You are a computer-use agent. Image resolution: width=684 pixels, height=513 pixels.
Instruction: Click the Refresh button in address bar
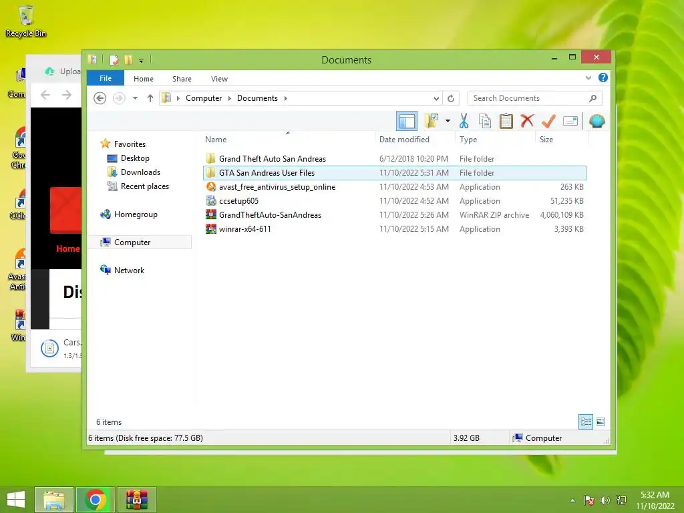pos(451,98)
